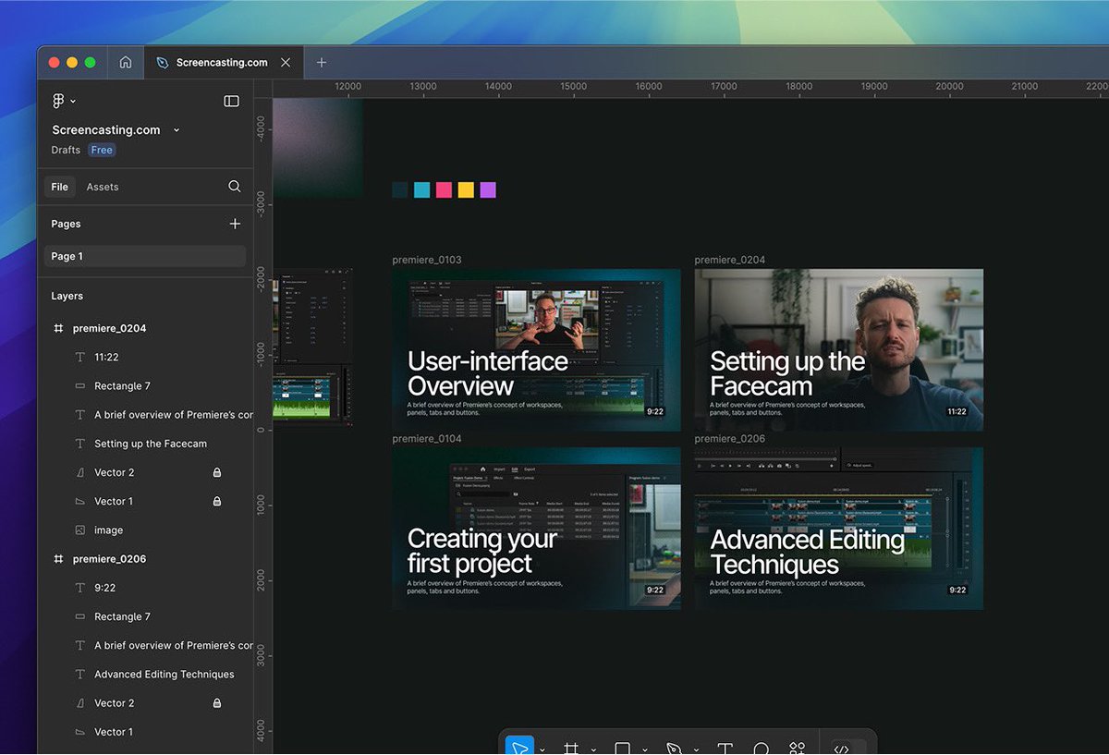Open a new tab with plus icon

[x=322, y=63]
